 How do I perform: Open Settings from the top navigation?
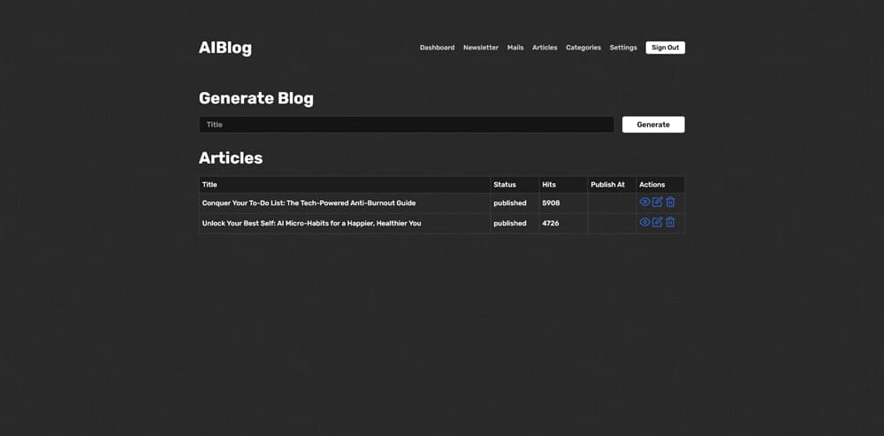point(623,48)
